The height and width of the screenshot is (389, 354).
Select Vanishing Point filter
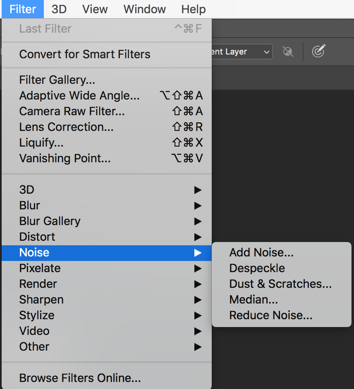pos(107,158)
